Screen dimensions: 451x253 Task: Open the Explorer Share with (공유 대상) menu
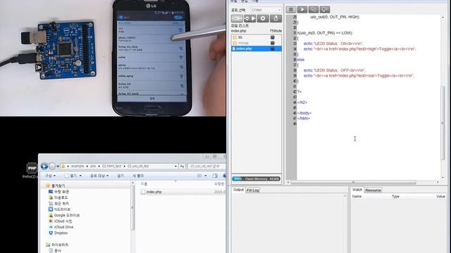[99, 176]
